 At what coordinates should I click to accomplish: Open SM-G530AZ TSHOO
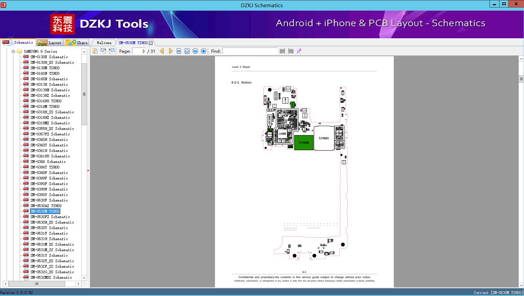(x=46, y=206)
